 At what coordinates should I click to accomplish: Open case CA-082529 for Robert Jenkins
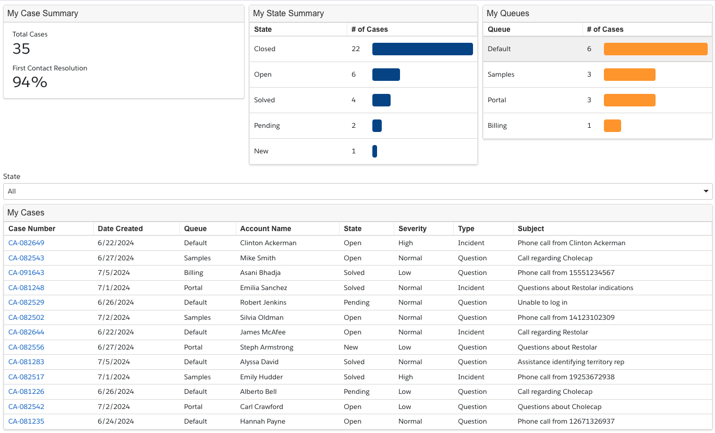coord(26,303)
